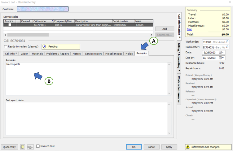The image size is (233, 151).
Task: Look up the Call number with magnifier icon
Action: tap(227, 47)
